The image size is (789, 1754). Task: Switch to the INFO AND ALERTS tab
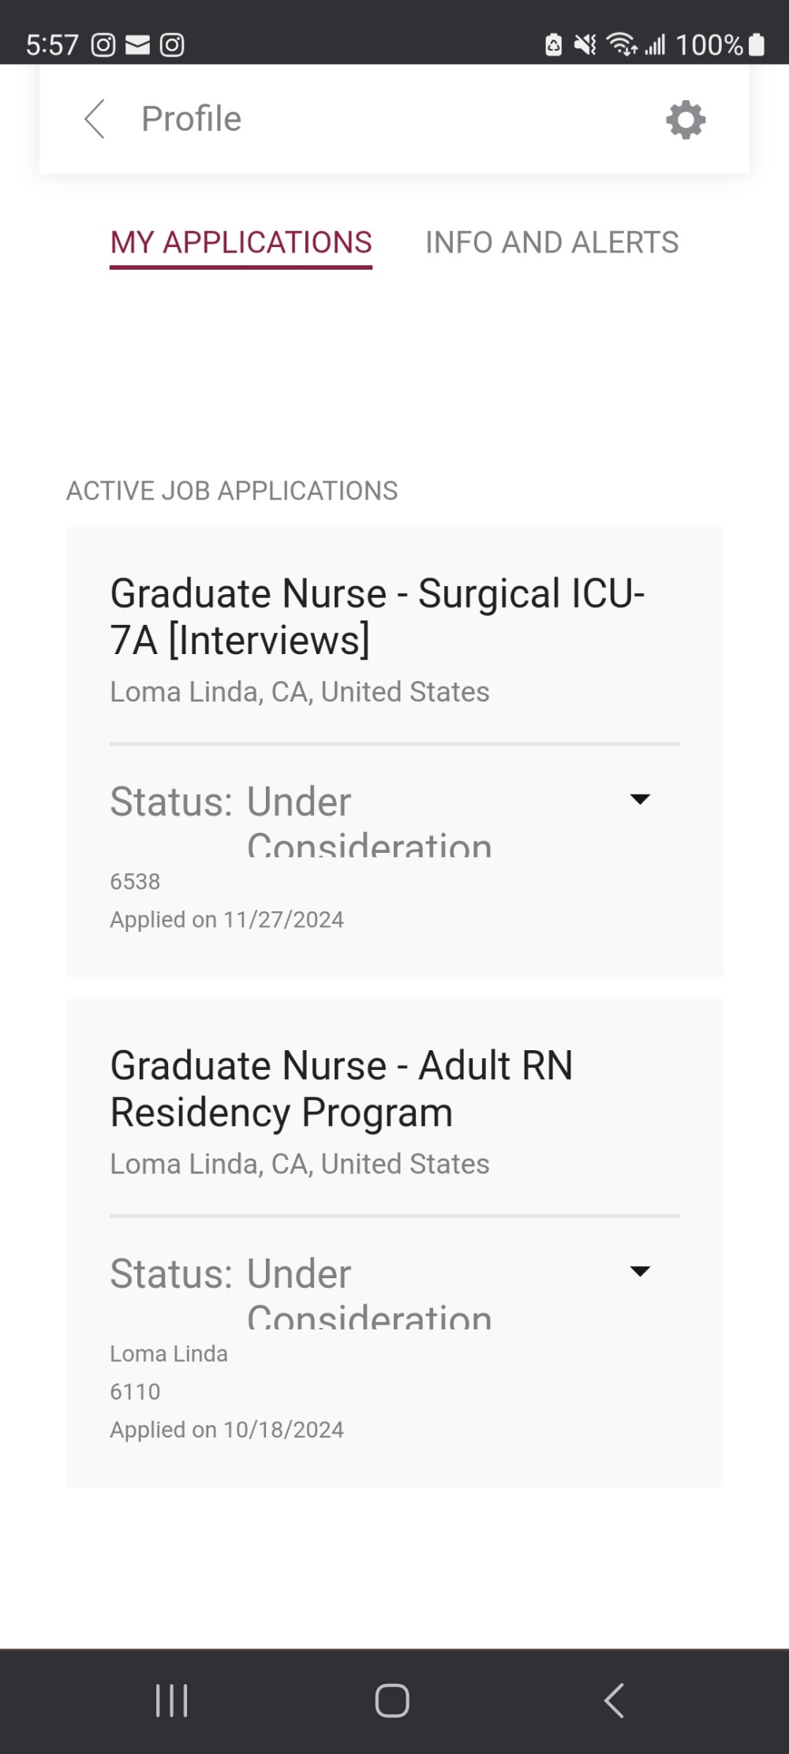(x=552, y=243)
